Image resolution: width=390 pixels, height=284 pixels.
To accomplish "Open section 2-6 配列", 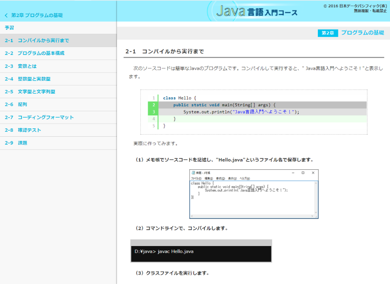I will point(58,104).
